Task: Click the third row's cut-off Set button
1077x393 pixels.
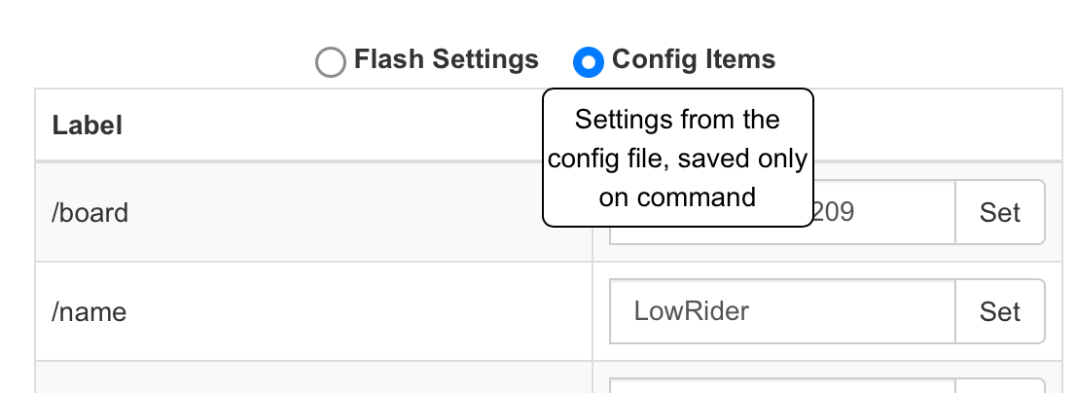Action: pyautogui.click(x=1000, y=386)
